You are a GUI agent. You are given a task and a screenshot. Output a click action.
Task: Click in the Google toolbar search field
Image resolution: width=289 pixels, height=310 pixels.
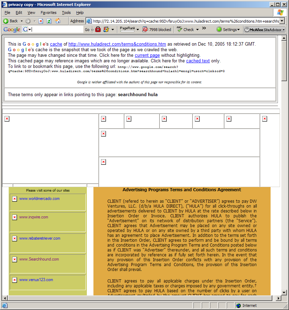(57, 30)
